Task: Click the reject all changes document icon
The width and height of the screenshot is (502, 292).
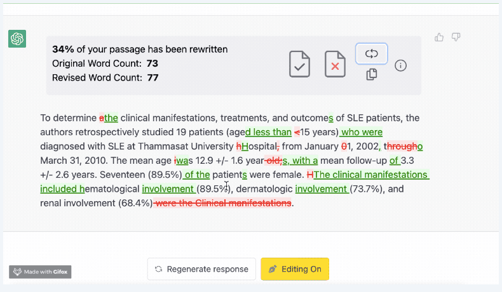Action: pyautogui.click(x=335, y=64)
